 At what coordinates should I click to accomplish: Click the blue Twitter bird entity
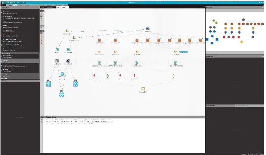coord(62,74)
